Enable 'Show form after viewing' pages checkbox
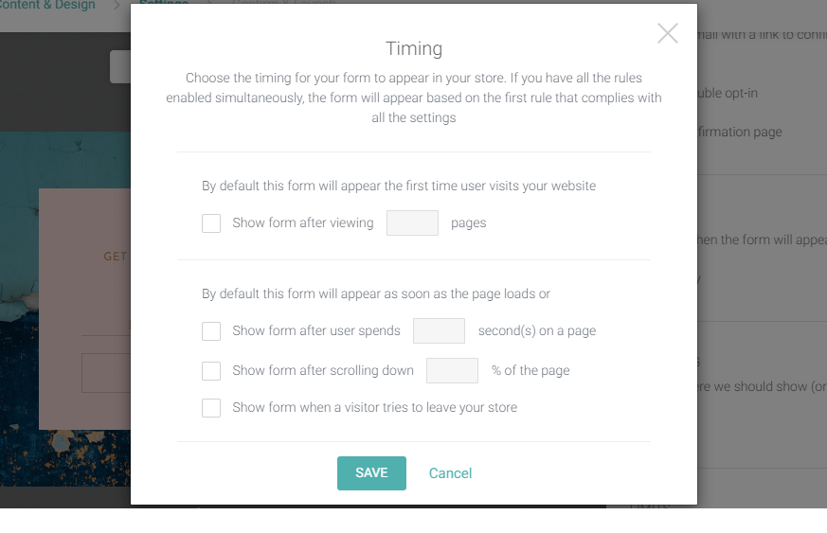This screenshot has height=533, width=827. 211,223
